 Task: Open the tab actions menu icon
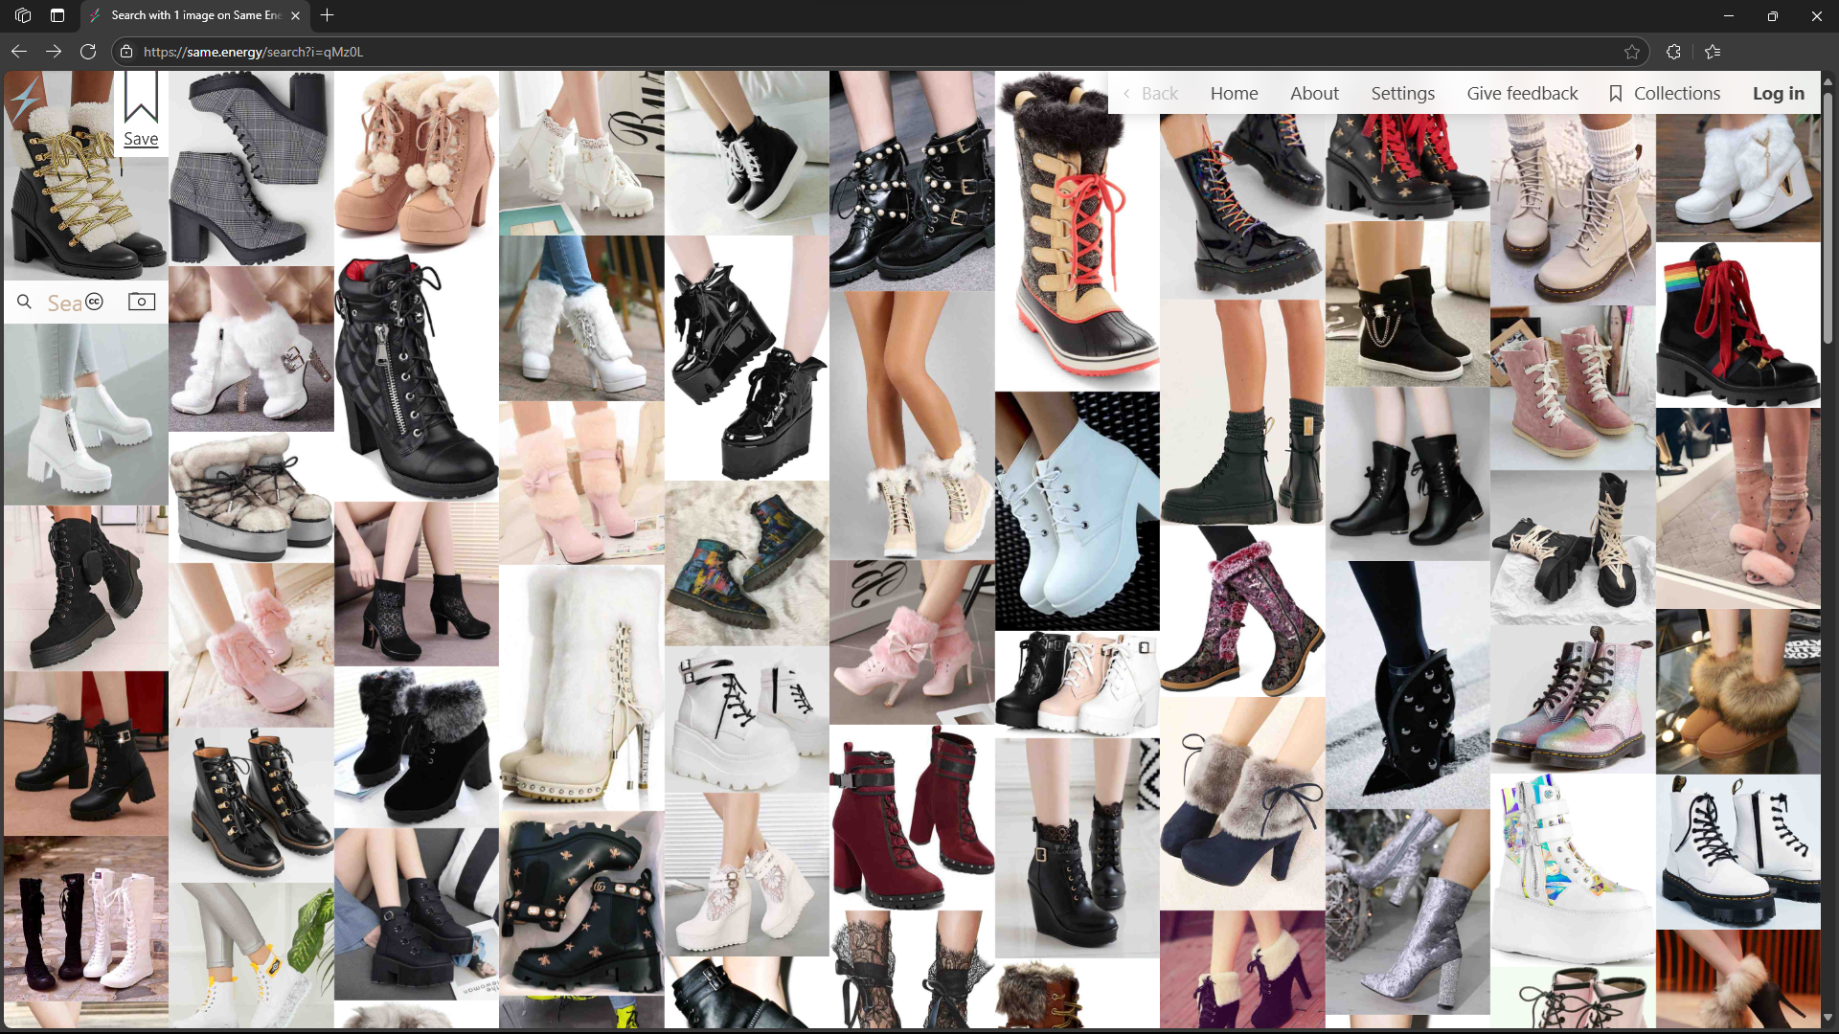tap(57, 15)
